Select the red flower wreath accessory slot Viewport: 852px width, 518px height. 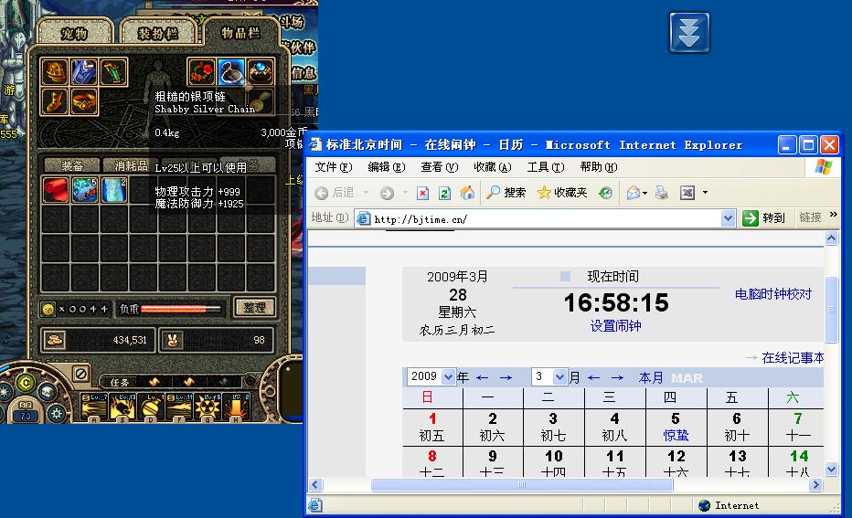(x=202, y=72)
